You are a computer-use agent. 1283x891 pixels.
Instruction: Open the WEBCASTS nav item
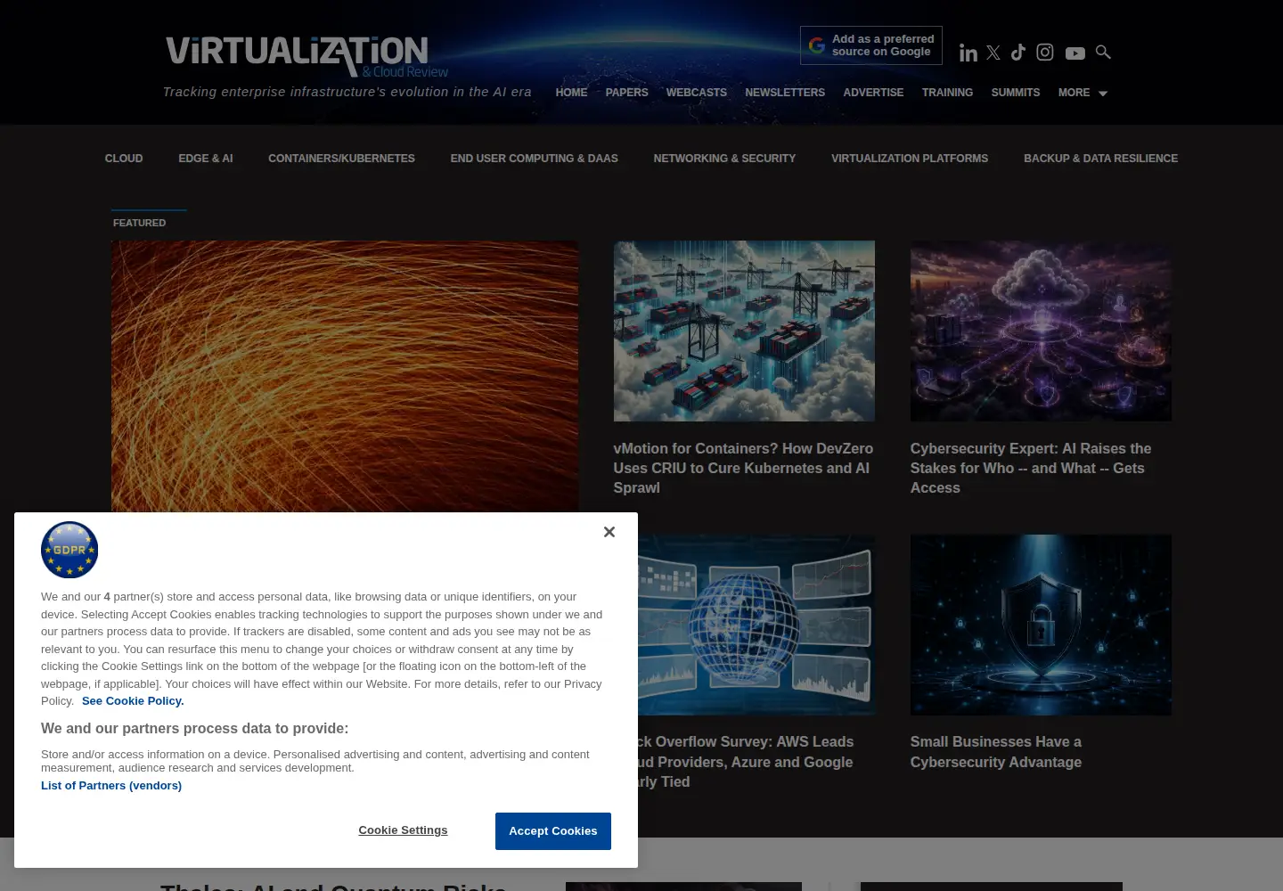(x=696, y=93)
